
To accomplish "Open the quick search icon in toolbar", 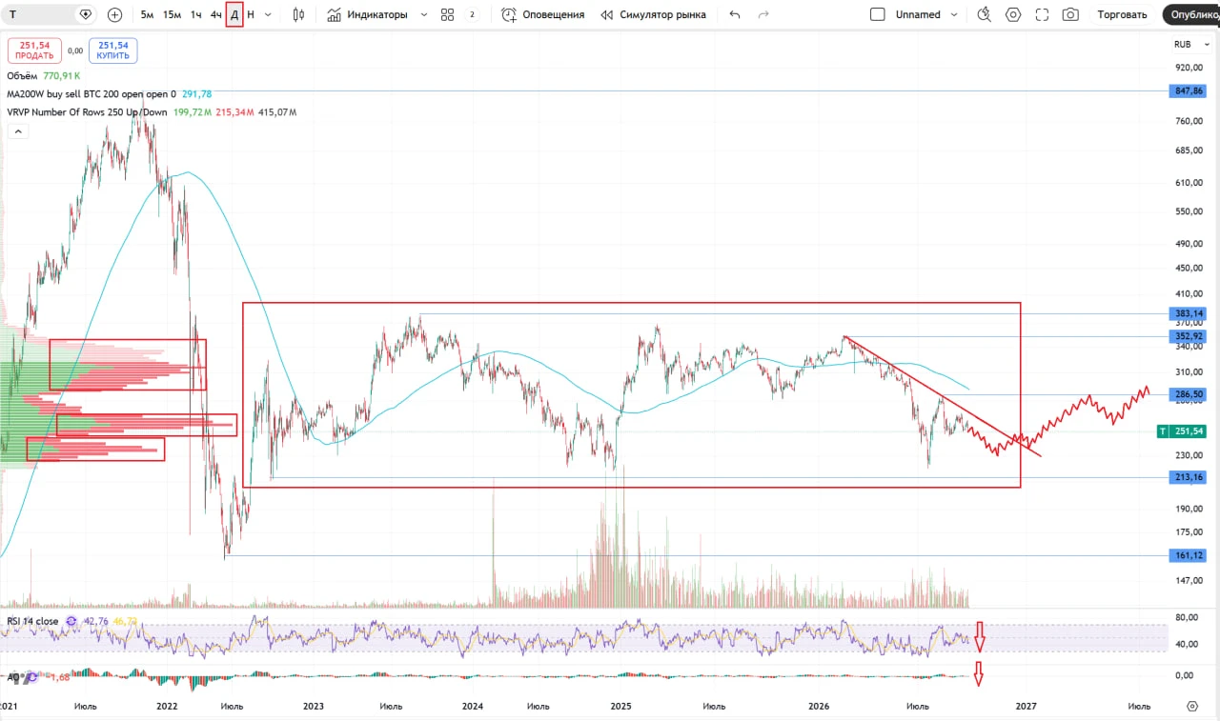I will 984,14.
